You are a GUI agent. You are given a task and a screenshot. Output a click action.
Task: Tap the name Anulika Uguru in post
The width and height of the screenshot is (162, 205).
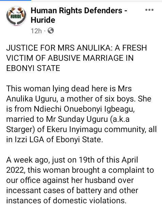click(31, 99)
